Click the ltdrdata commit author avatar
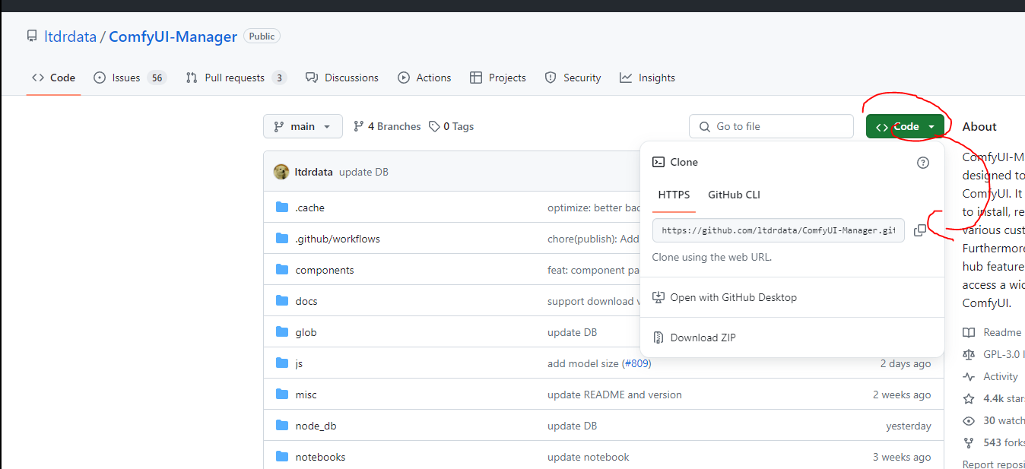The image size is (1025, 469). click(x=281, y=172)
